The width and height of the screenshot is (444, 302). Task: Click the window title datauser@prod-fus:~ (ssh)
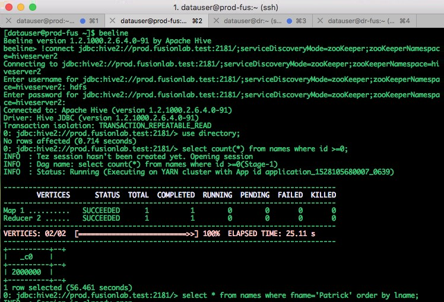(x=226, y=7)
